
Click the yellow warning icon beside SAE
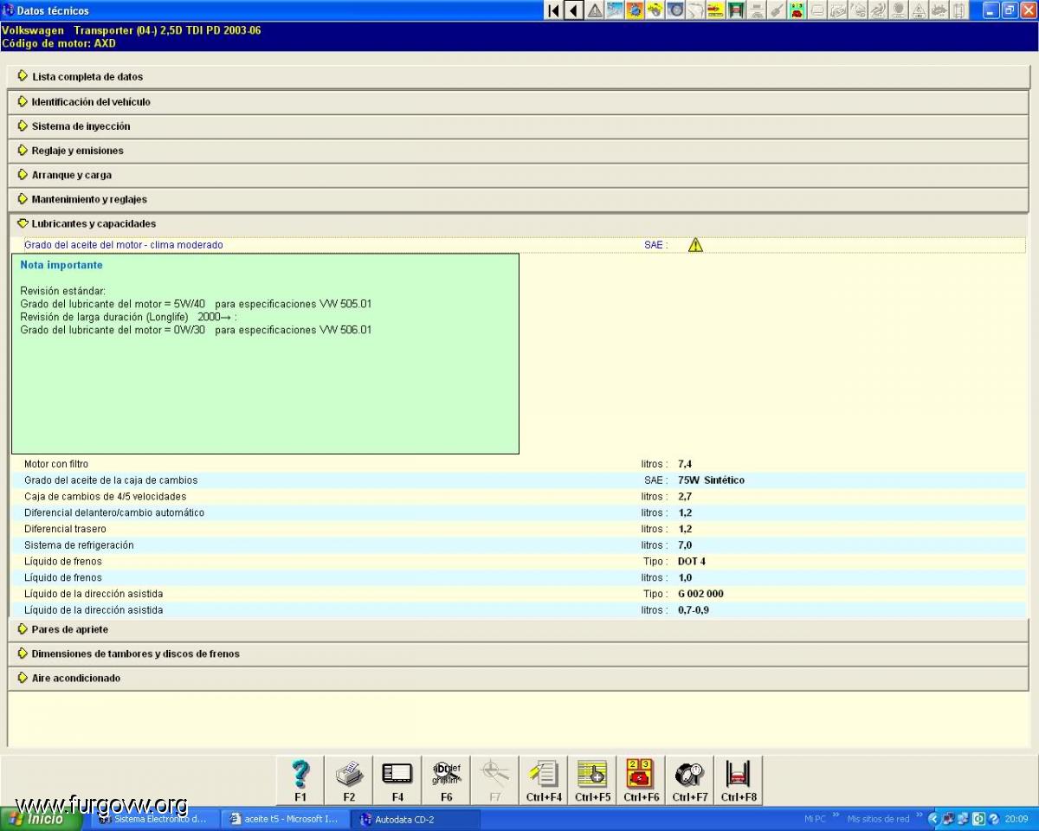click(x=695, y=245)
